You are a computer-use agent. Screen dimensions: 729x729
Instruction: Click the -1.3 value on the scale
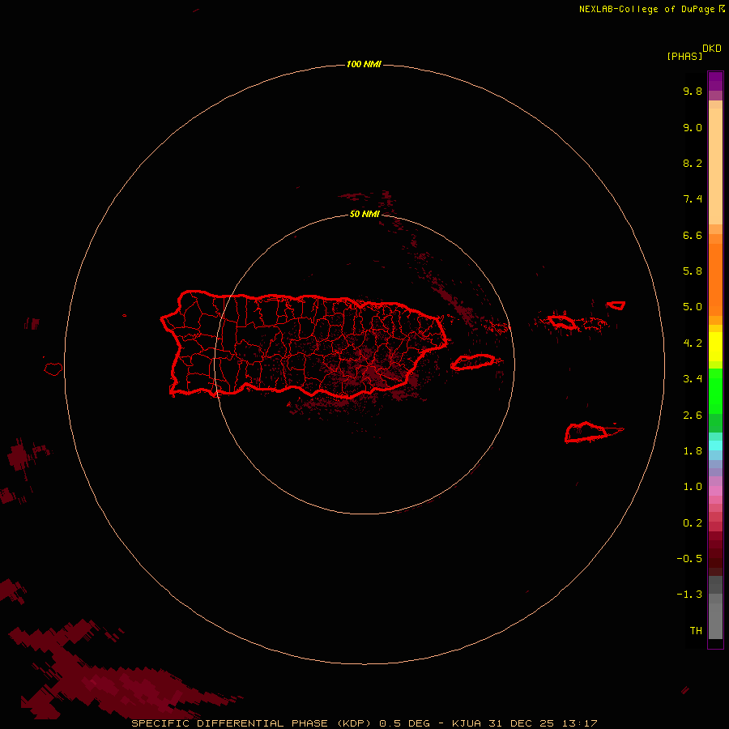(x=689, y=595)
